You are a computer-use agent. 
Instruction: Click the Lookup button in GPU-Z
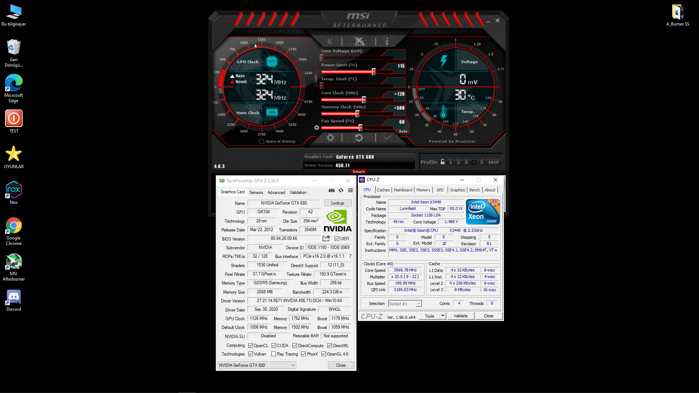tap(338, 203)
